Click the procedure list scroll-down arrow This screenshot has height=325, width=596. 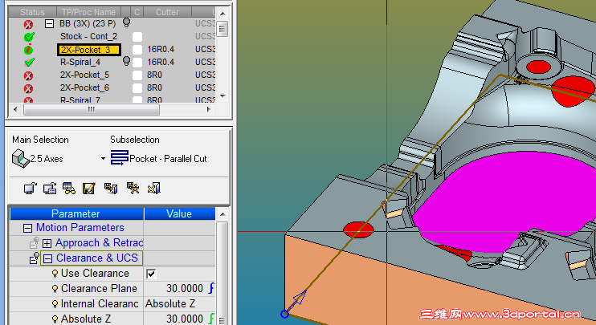222,96
